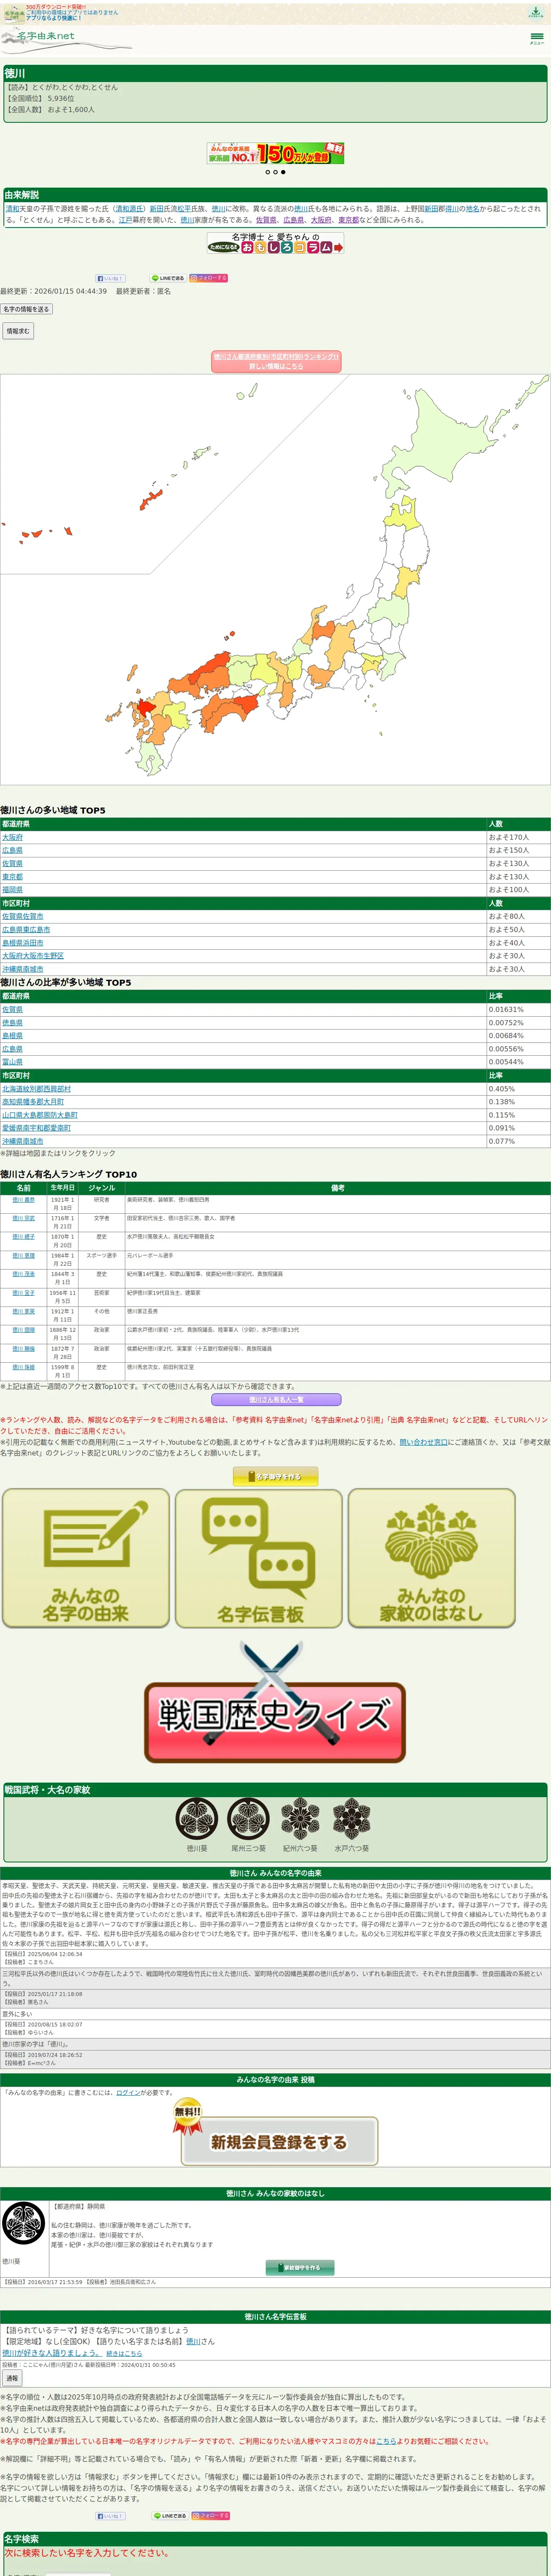551x2576 pixels.
Task: Click the yellow 名字御守を作る button
Action: click(275, 1476)
